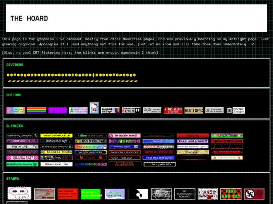Viewport: 273px width, 204px height.
Task: Click the white skull creature stamp
Action: pyautogui.click(x=20, y=193)
